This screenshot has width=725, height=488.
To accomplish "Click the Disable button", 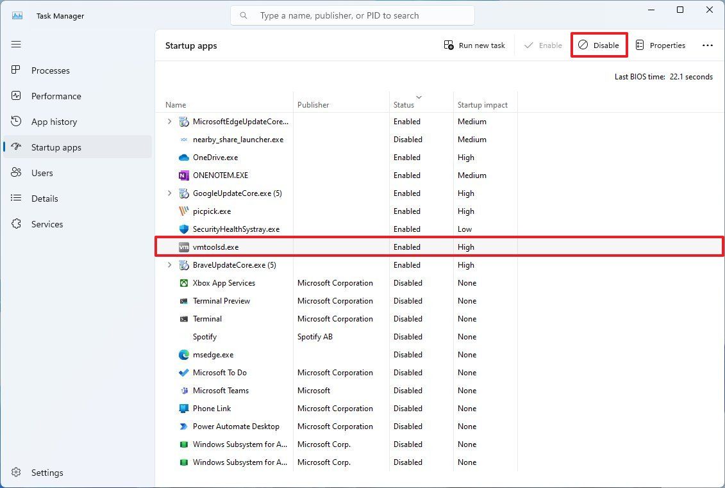I will (x=599, y=45).
